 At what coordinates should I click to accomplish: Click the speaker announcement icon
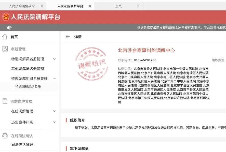tap(9, 28)
